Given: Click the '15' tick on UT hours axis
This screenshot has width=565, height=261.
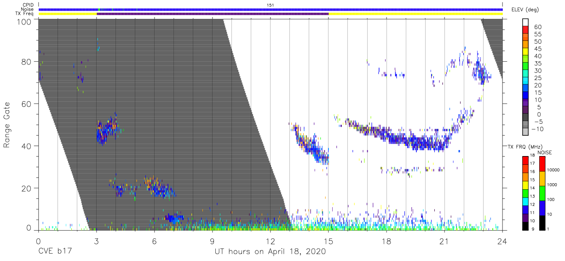Looking at the screenshot, I should [x=329, y=241].
